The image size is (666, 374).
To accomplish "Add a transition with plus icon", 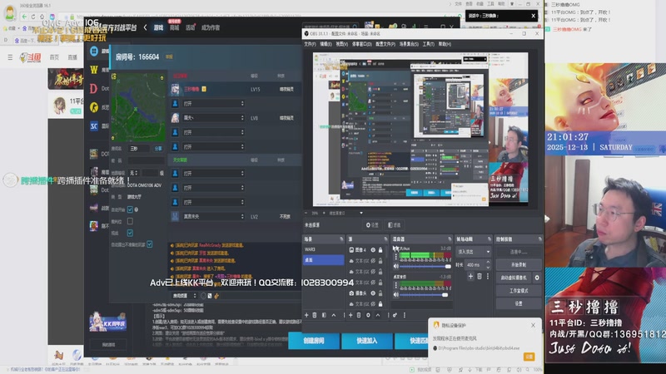I will (x=470, y=277).
